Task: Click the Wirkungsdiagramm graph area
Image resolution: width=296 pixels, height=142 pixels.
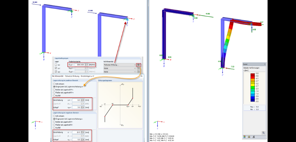Action: (120, 105)
